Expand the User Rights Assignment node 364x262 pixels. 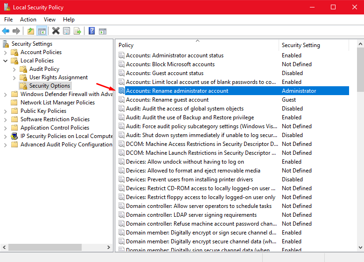tap(14, 78)
